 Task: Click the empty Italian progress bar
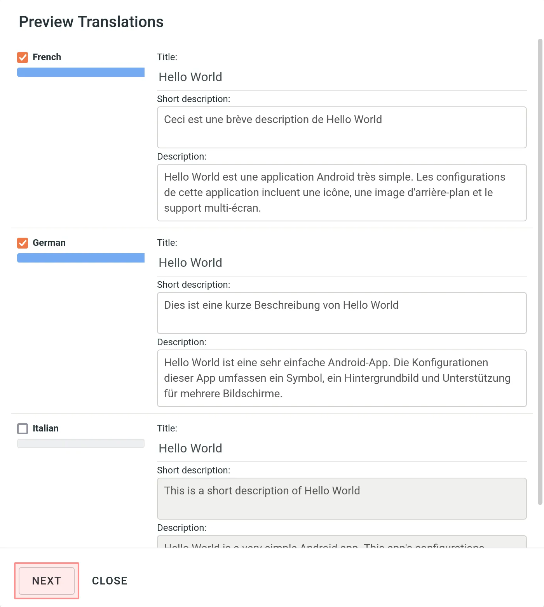pos(80,443)
